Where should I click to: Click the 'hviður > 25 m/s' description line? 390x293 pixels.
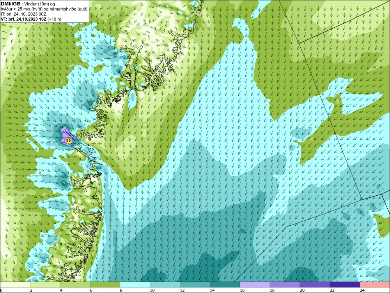pyautogui.click(x=44, y=9)
